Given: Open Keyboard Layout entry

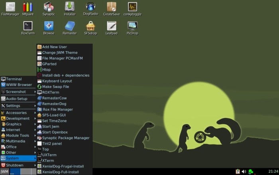Looking at the screenshot, I should 65,81.
